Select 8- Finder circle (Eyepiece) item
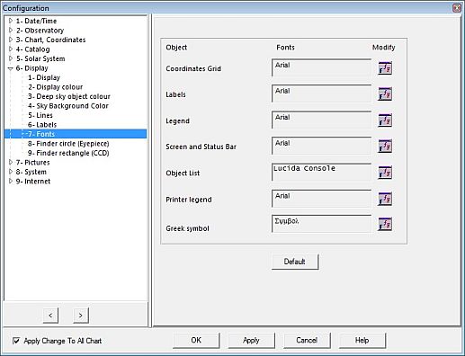Viewport: 465px width, 356px height. (x=68, y=144)
